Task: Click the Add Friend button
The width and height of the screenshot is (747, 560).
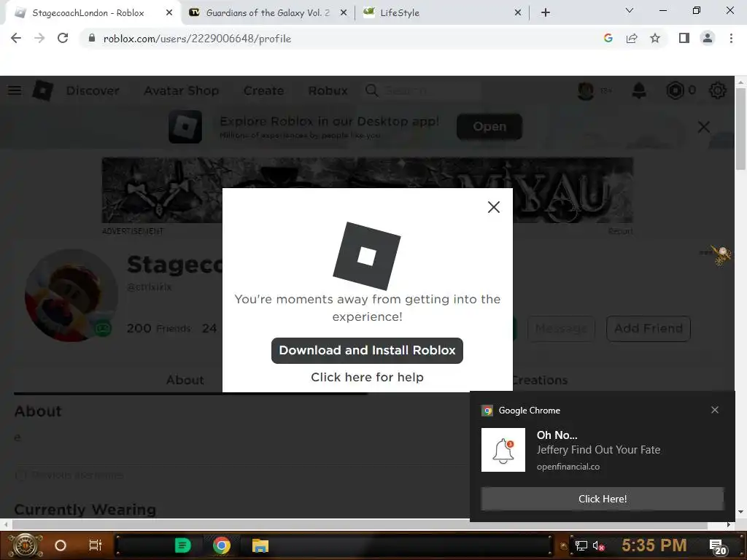Action: 649,329
